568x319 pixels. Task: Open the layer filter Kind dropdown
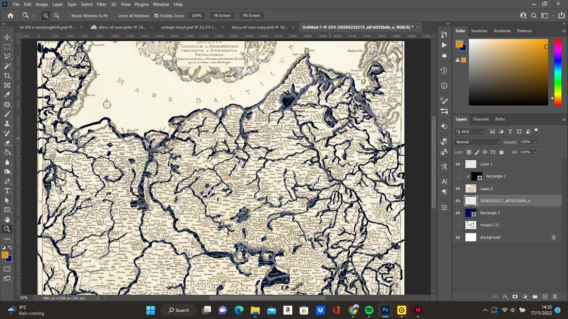[470, 131]
